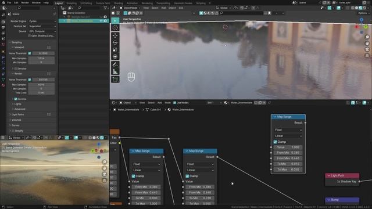Expand the Volumes panel
Image resolution: width=372 pixels, height=209 pixels.
pyautogui.click(x=16, y=120)
